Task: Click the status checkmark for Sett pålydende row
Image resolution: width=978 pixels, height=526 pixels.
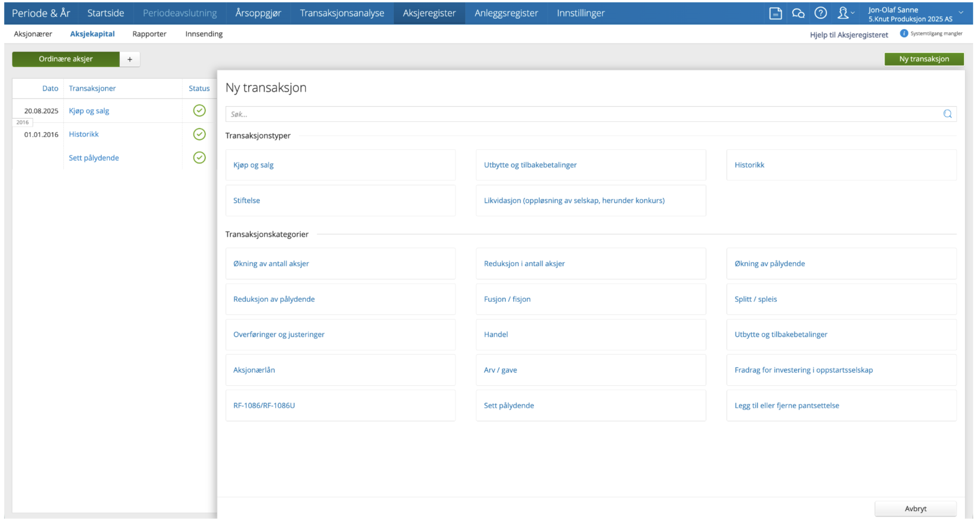Action: tap(199, 157)
